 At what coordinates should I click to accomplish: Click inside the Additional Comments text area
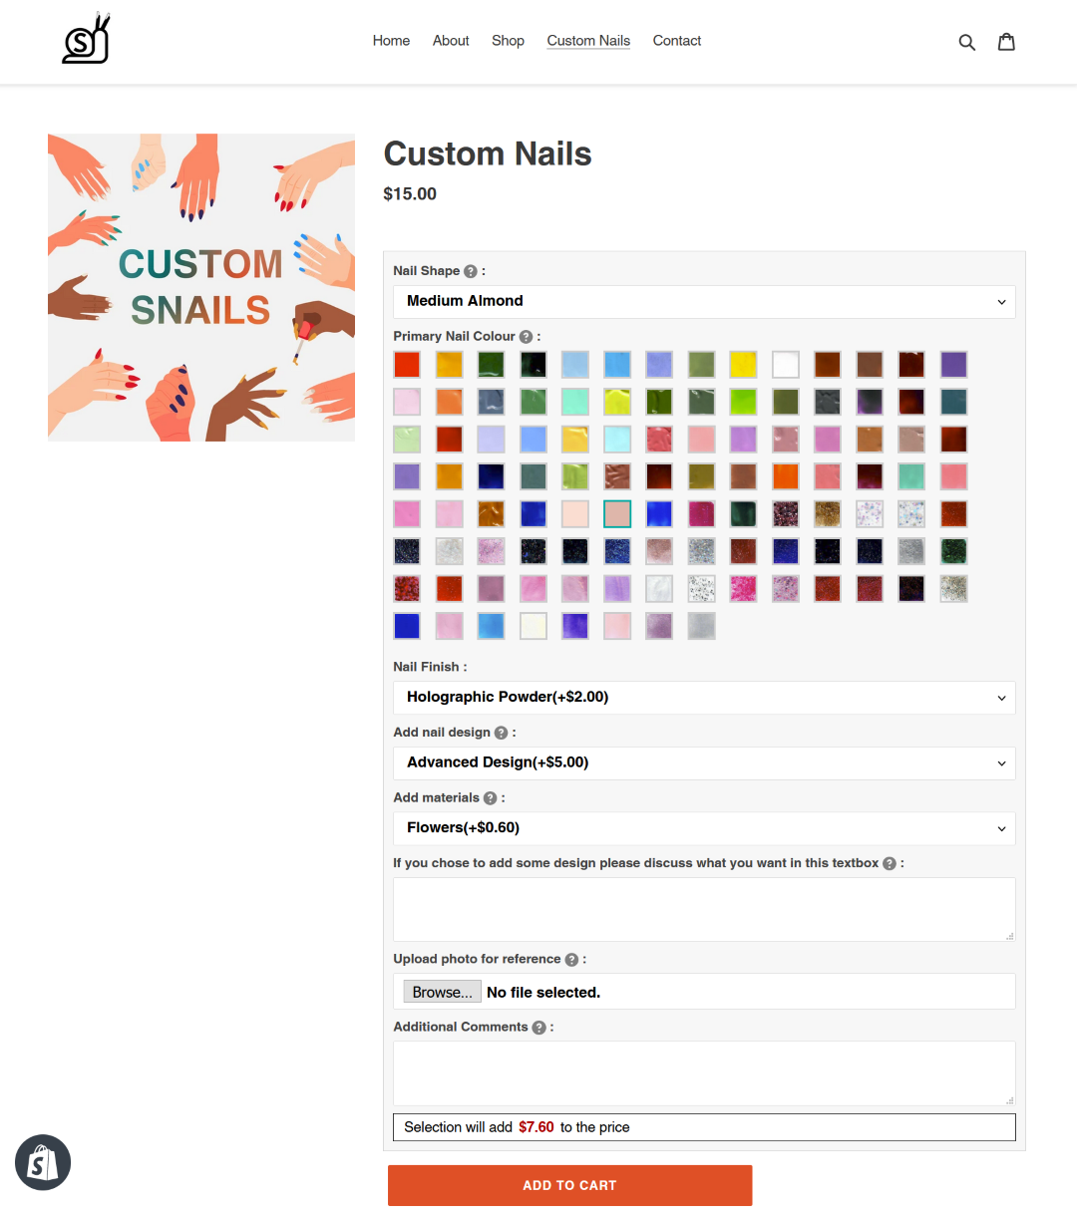tap(704, 1073)
